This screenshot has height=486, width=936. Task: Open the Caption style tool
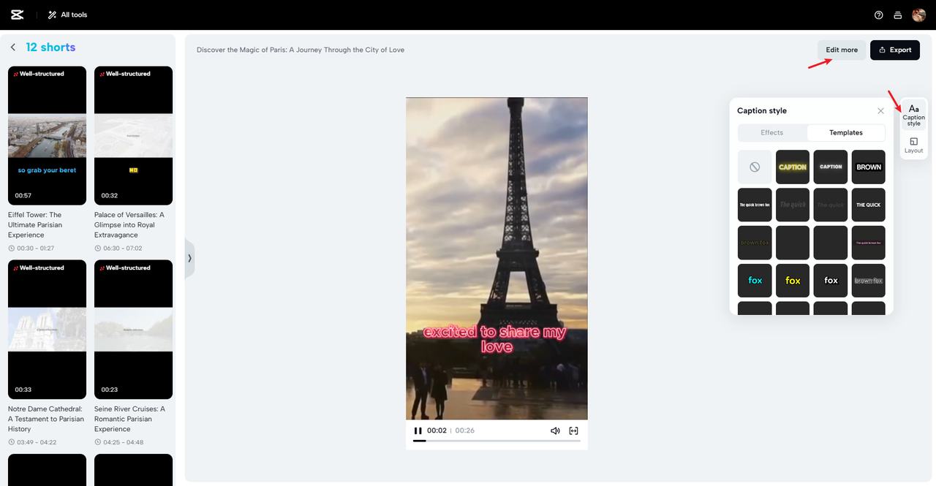pyautogui.click(x=913, y=115)
